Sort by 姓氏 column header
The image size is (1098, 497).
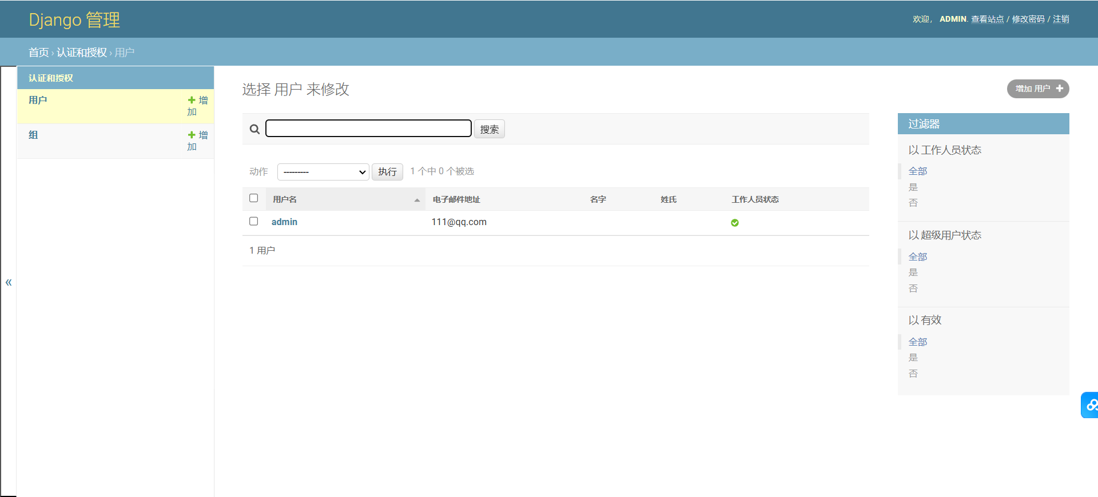pyautogui.click(x=669, y=199)
